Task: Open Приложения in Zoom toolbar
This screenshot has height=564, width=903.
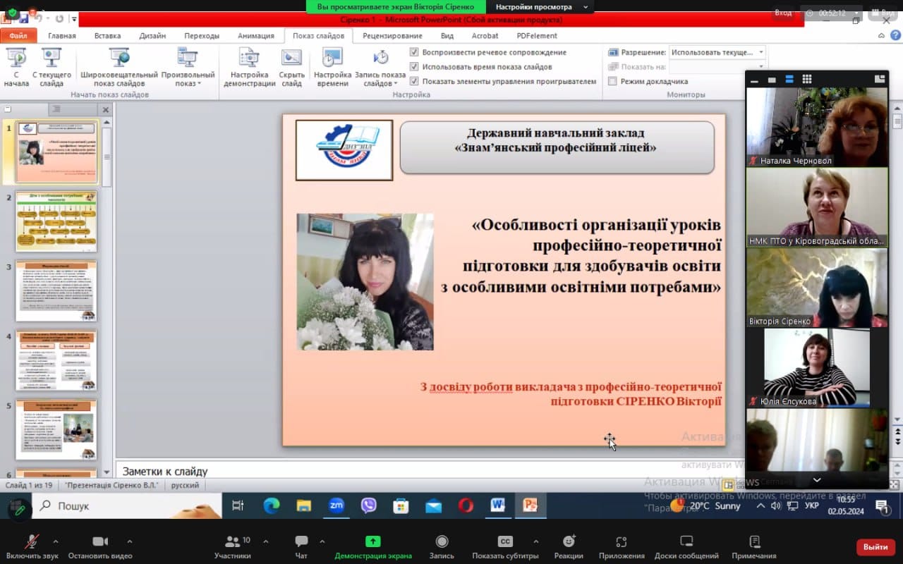Action: coord(622,546)
